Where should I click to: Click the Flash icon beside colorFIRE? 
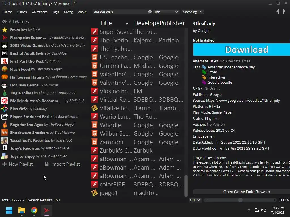[95, 185]
